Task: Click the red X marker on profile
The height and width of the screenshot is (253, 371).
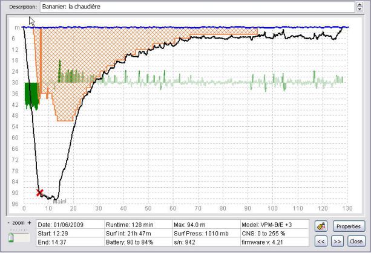Action: 40,193
